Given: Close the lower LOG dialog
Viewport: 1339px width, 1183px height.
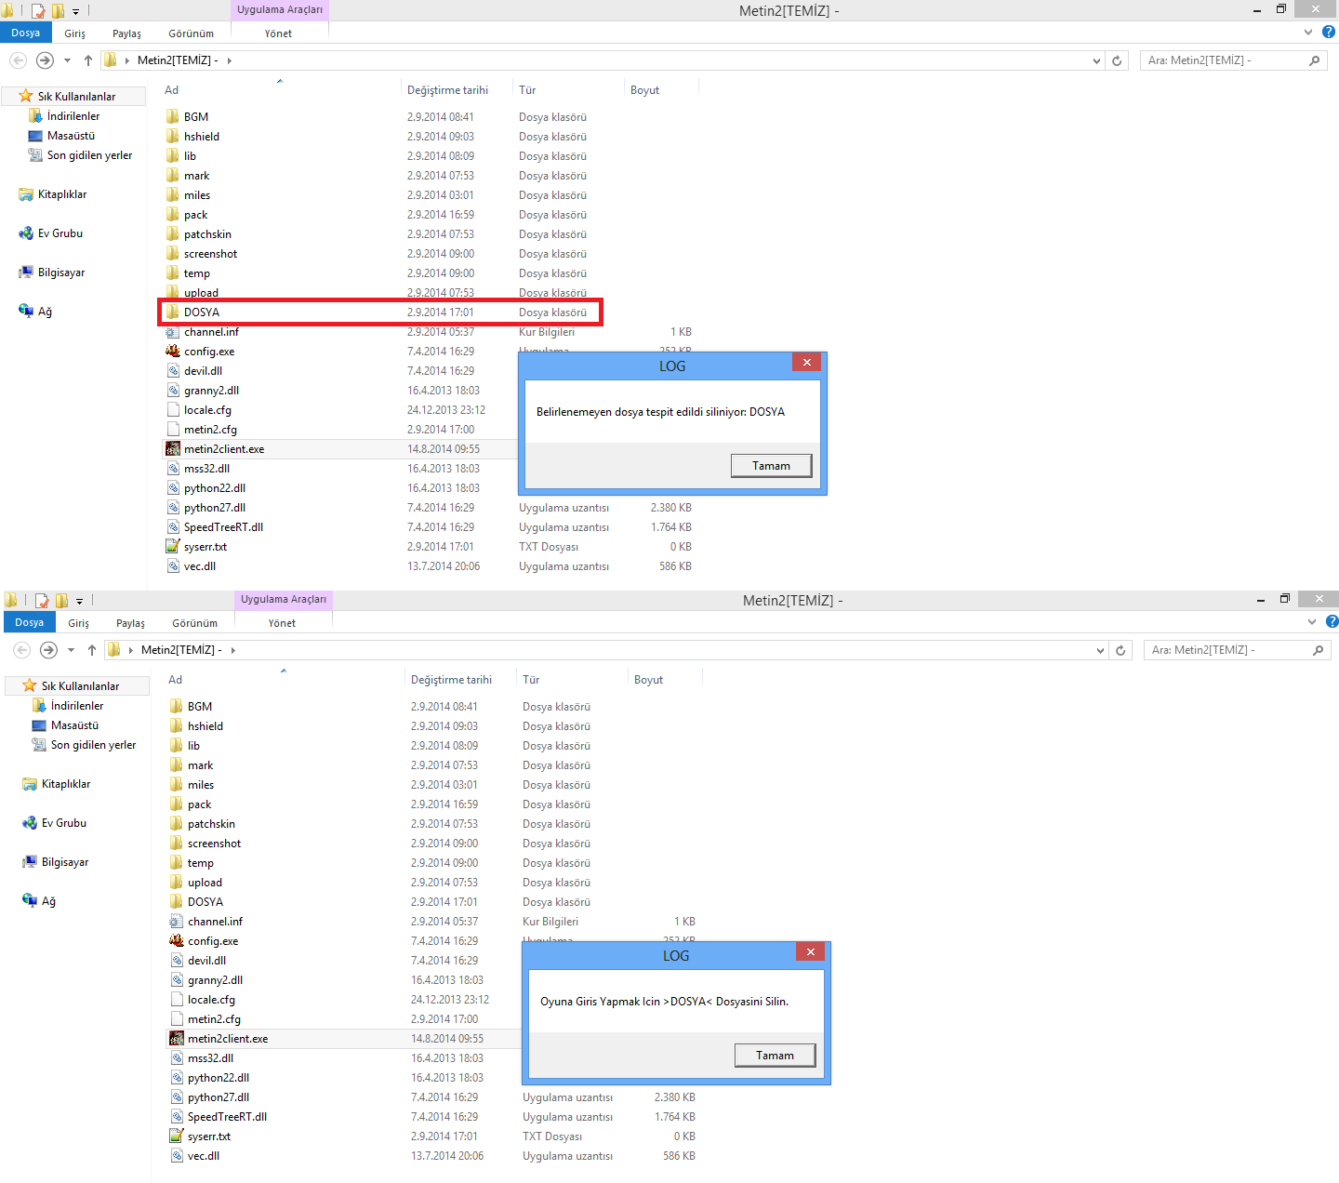Looking at the screenshot, I should tap(810, 951).
